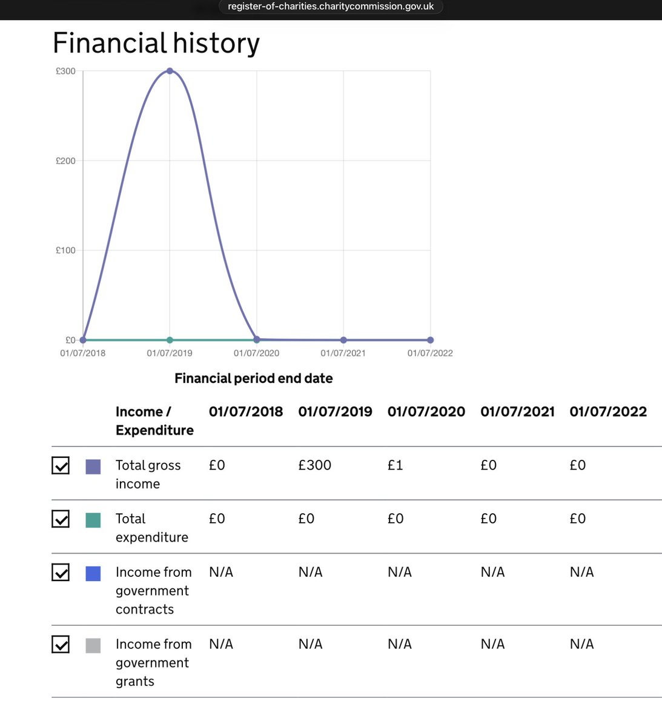This screenshot has height=727, width=662.
Task: Click the 01/07/2020 data point on chart
Action: 257,339
